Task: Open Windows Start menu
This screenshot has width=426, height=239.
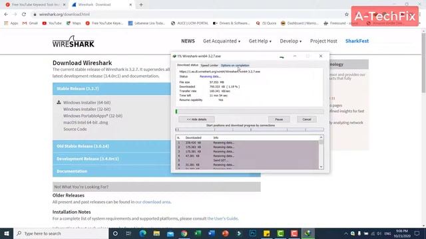Action: pos(7,233)
